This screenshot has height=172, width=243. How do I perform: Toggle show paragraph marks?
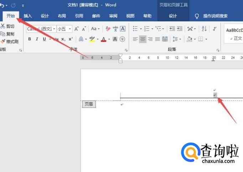[x=214, y=28]
